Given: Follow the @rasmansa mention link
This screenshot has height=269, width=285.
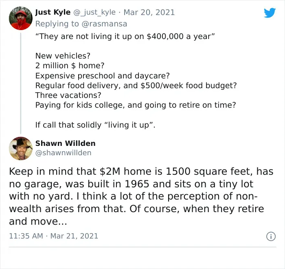Looking at the screenshot, I should click(104, 24).
